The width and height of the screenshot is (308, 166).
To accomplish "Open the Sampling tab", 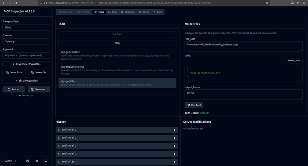I will (x=128, y=12).
